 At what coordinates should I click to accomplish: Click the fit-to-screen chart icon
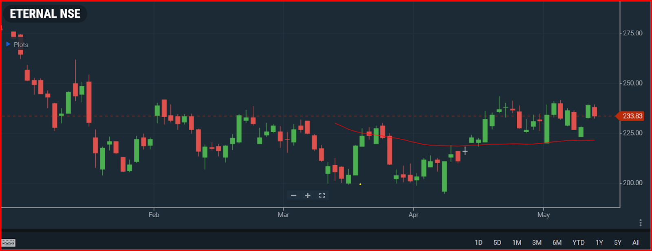[322, 196]
